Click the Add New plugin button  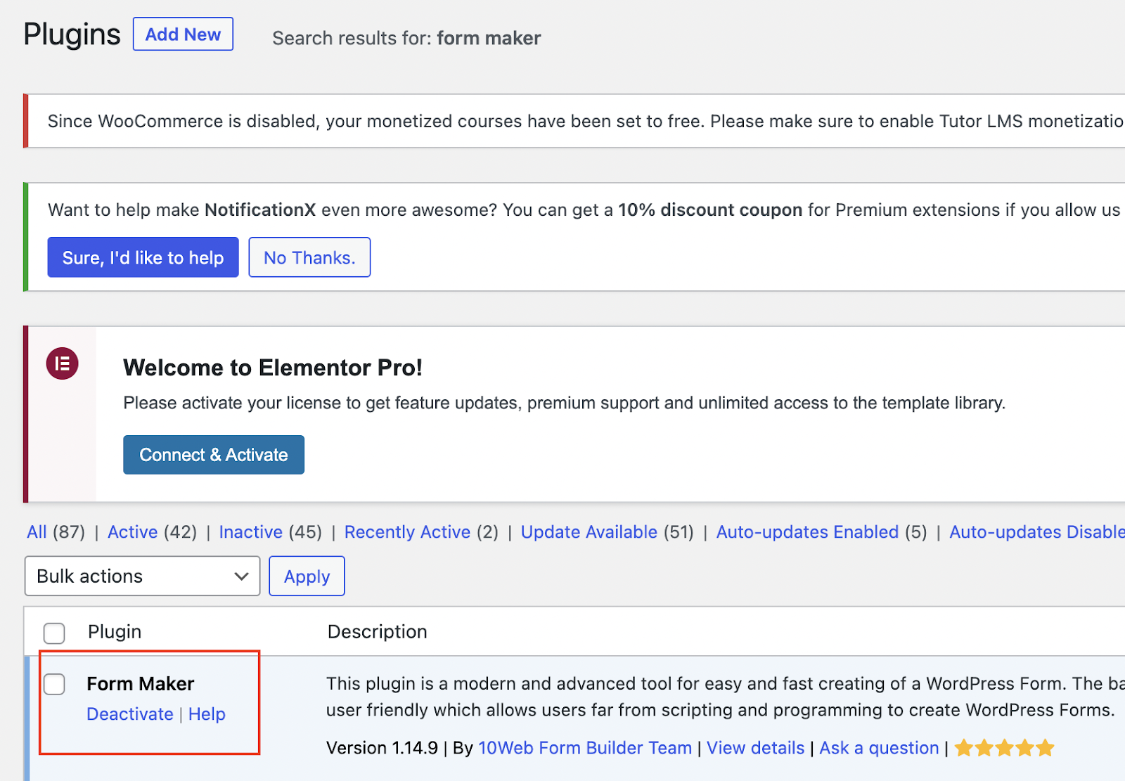tap(183, 34)
